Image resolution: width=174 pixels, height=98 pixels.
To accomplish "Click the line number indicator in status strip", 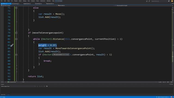I will click(160, 82).
